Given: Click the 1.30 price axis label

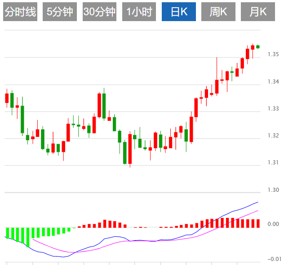Looking at the screenshot, I should (273, 190).
